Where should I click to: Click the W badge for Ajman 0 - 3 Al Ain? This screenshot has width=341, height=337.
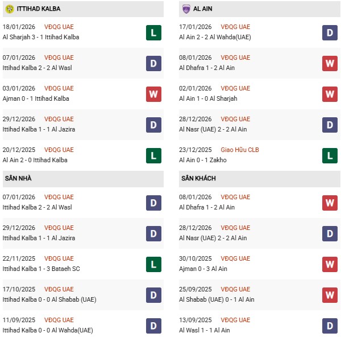click(330, 264)
